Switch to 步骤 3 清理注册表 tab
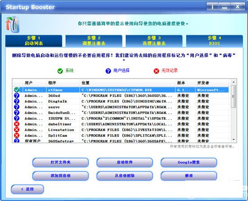This screenshot has height=201, width=248. click(154, 41)
